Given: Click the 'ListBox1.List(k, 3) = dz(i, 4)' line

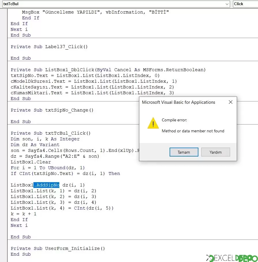Looking at the screenshot, I should [x=53, y=202].
